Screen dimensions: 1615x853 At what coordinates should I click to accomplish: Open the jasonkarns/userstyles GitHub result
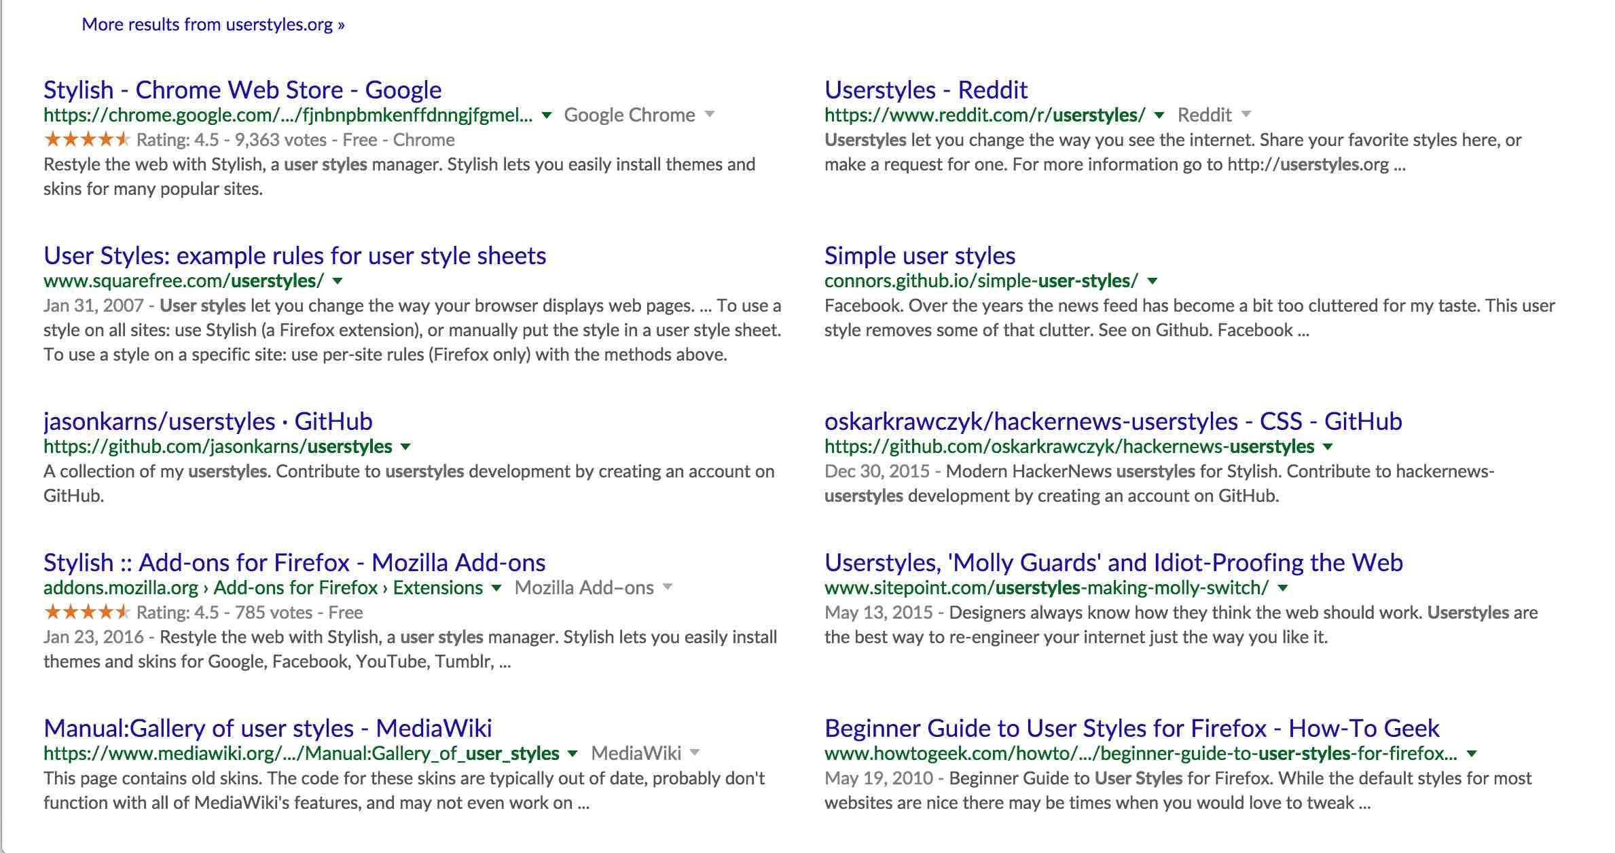point(207,421)
